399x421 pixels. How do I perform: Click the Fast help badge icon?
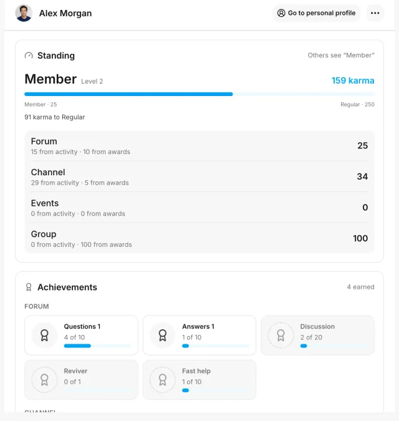tap(162, 380)
